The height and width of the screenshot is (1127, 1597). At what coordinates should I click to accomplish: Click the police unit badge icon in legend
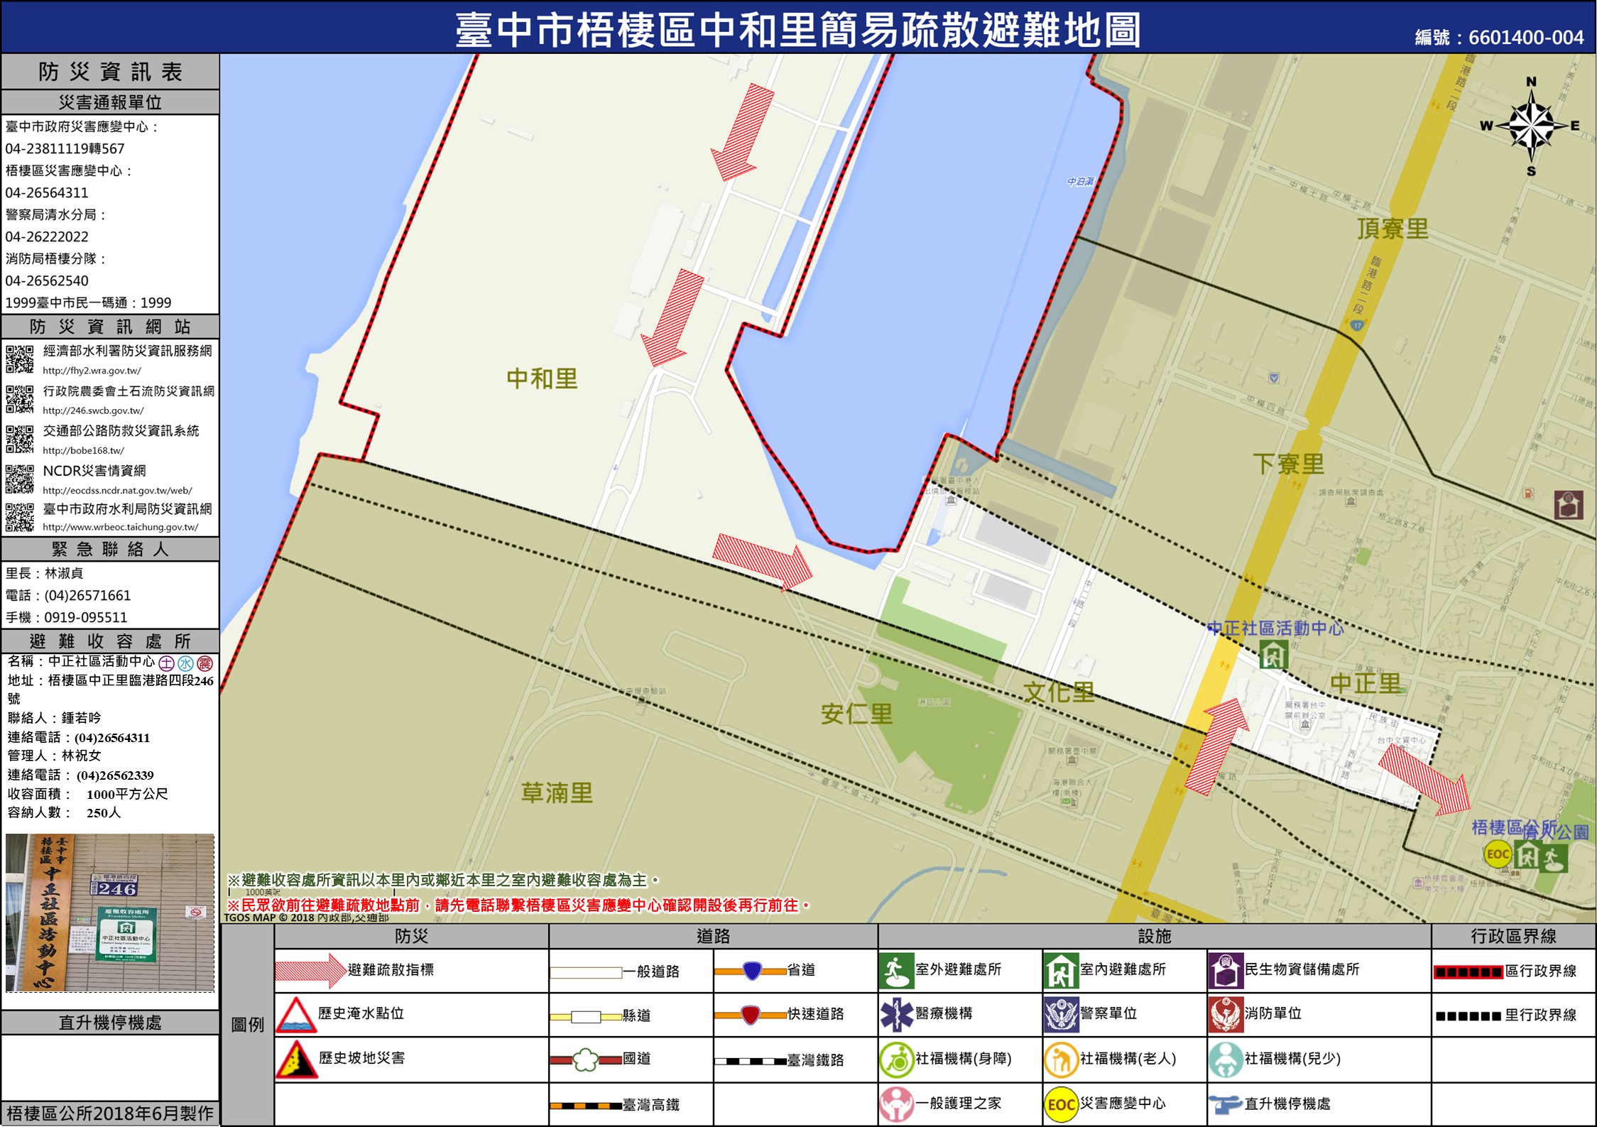1061,1014
